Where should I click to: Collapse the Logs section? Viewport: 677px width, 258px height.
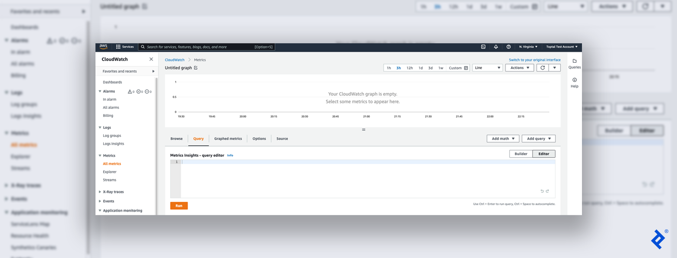(x=100, y=128)
